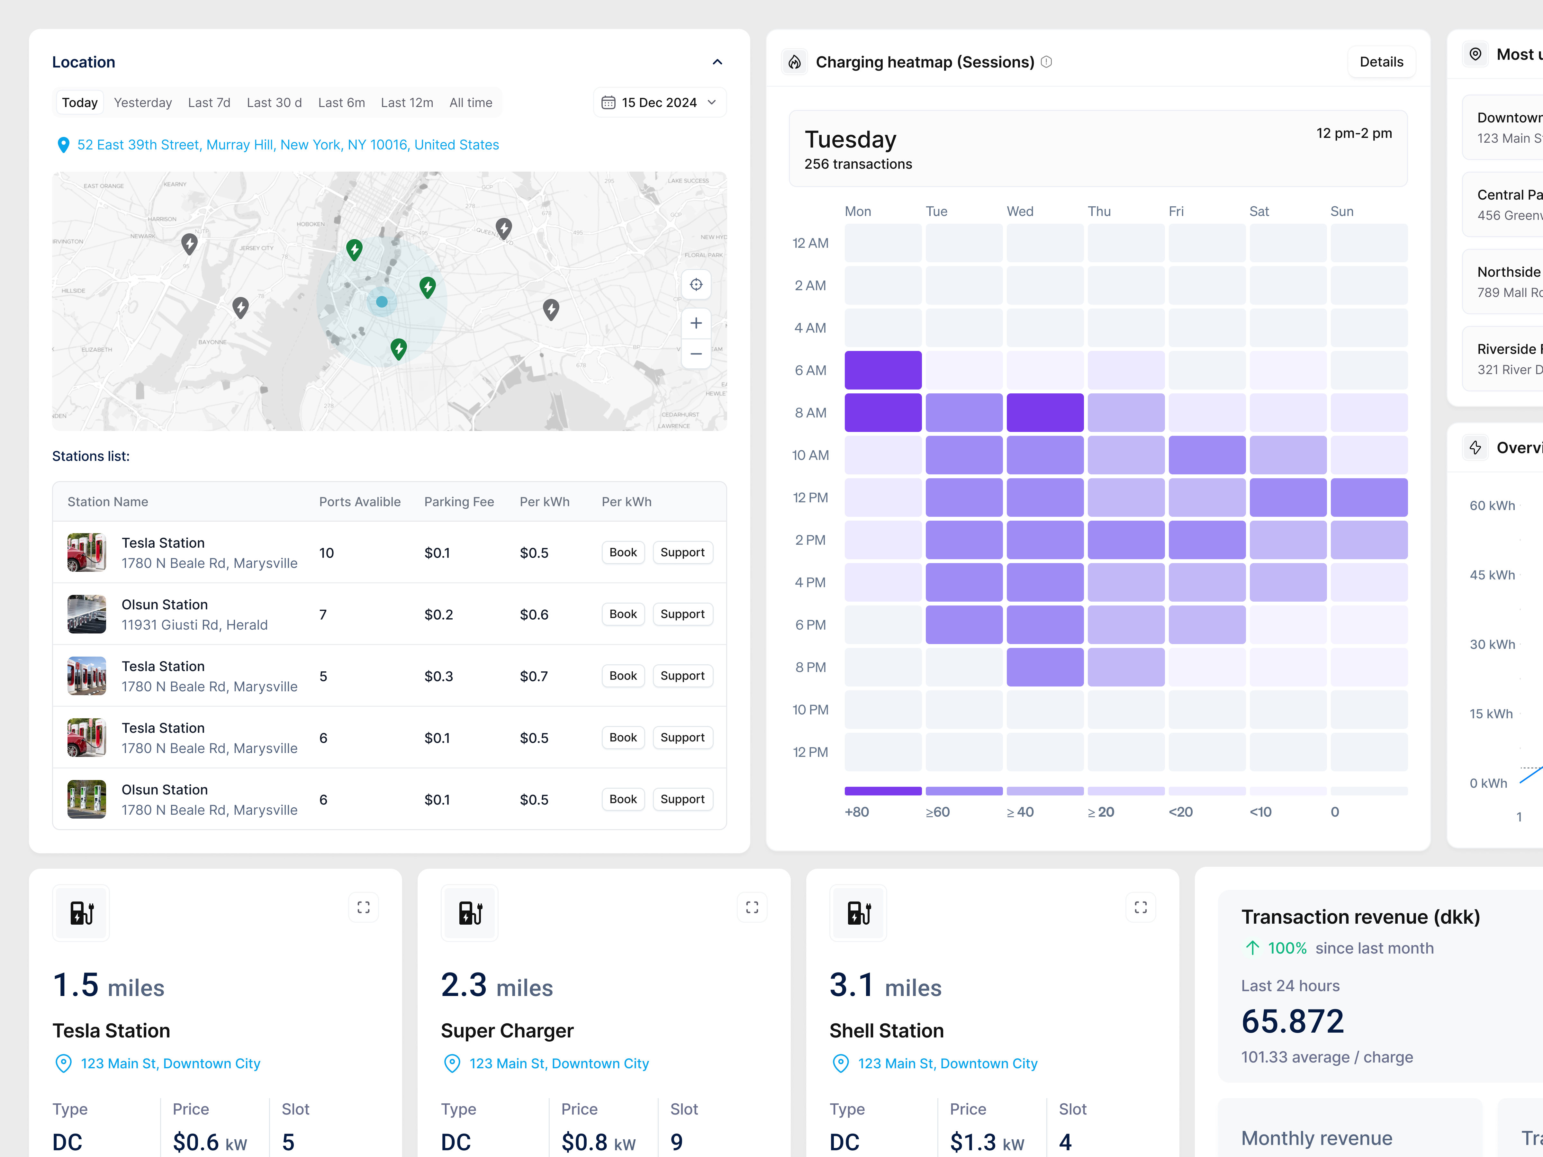1543x1157 pixels.
Task: Click the green charger pin near Hoboken
Action: tap(354, 249)
